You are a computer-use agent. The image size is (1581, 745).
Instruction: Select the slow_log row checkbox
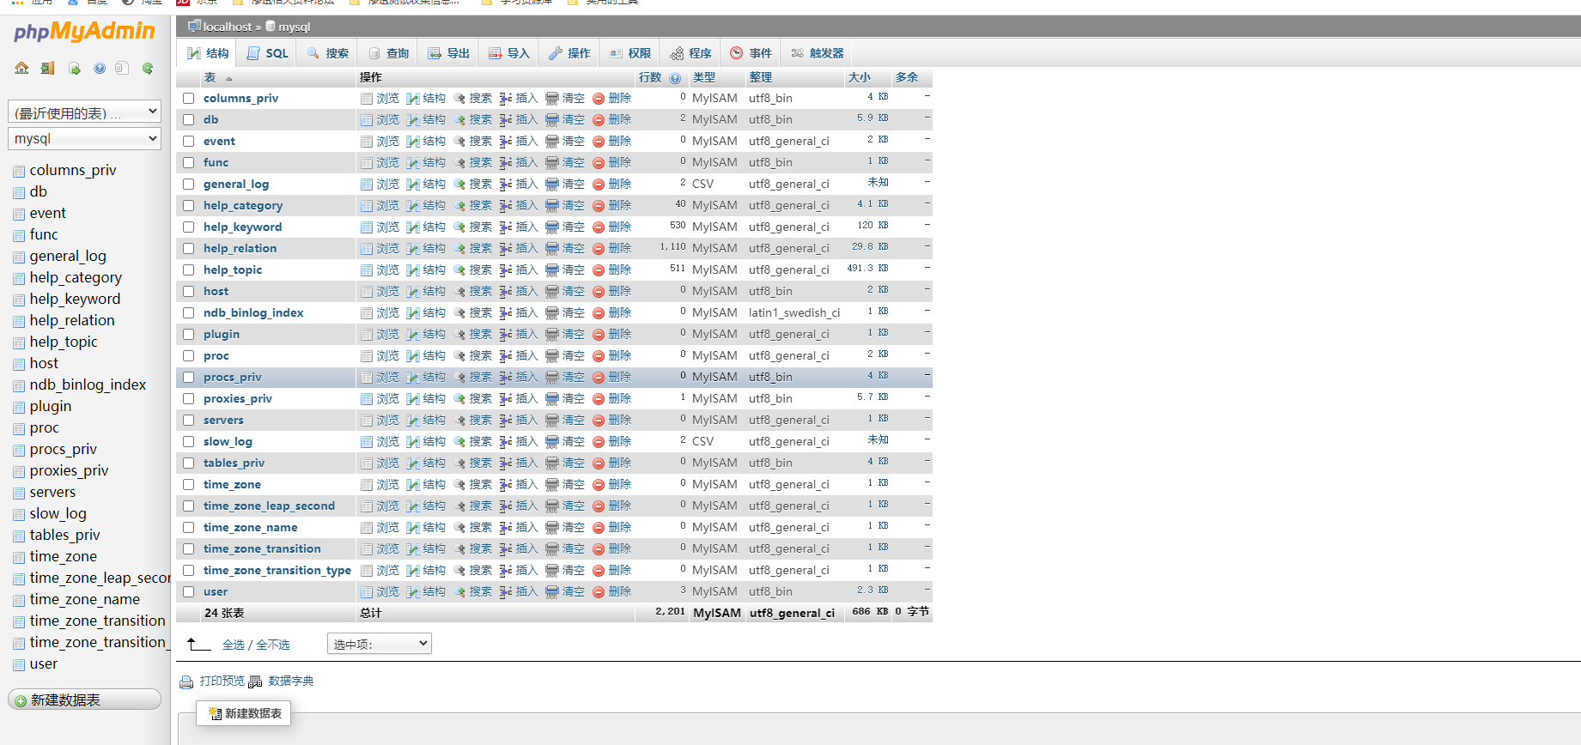(189, 442)
